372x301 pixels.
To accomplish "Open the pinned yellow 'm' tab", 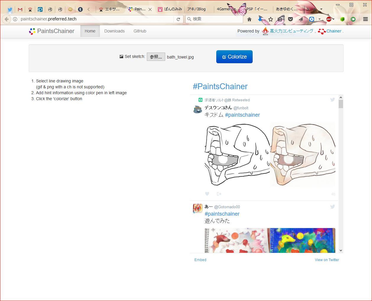I will coord(70,9).
